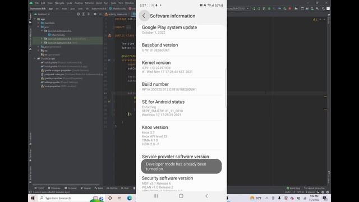
Task: Tap the phone's Home navigation button
Action: click(181, 196)
